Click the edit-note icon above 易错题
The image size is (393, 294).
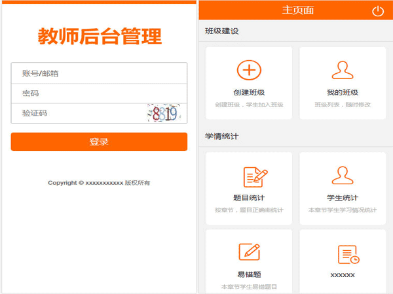tap(249, 252)
